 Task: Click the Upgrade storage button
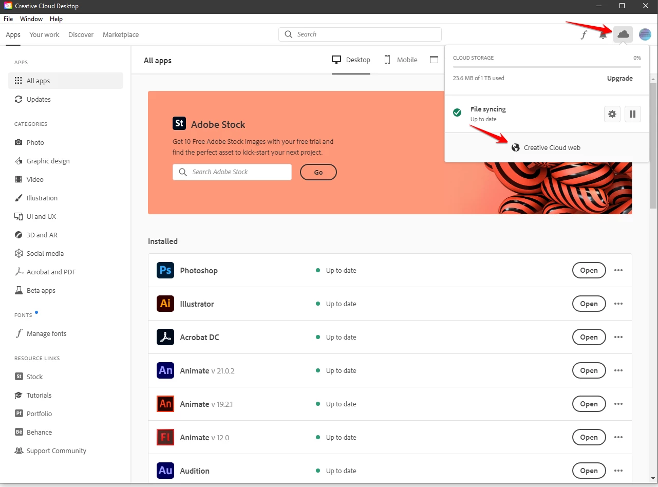pyautogui.click(x=620, y=79)
